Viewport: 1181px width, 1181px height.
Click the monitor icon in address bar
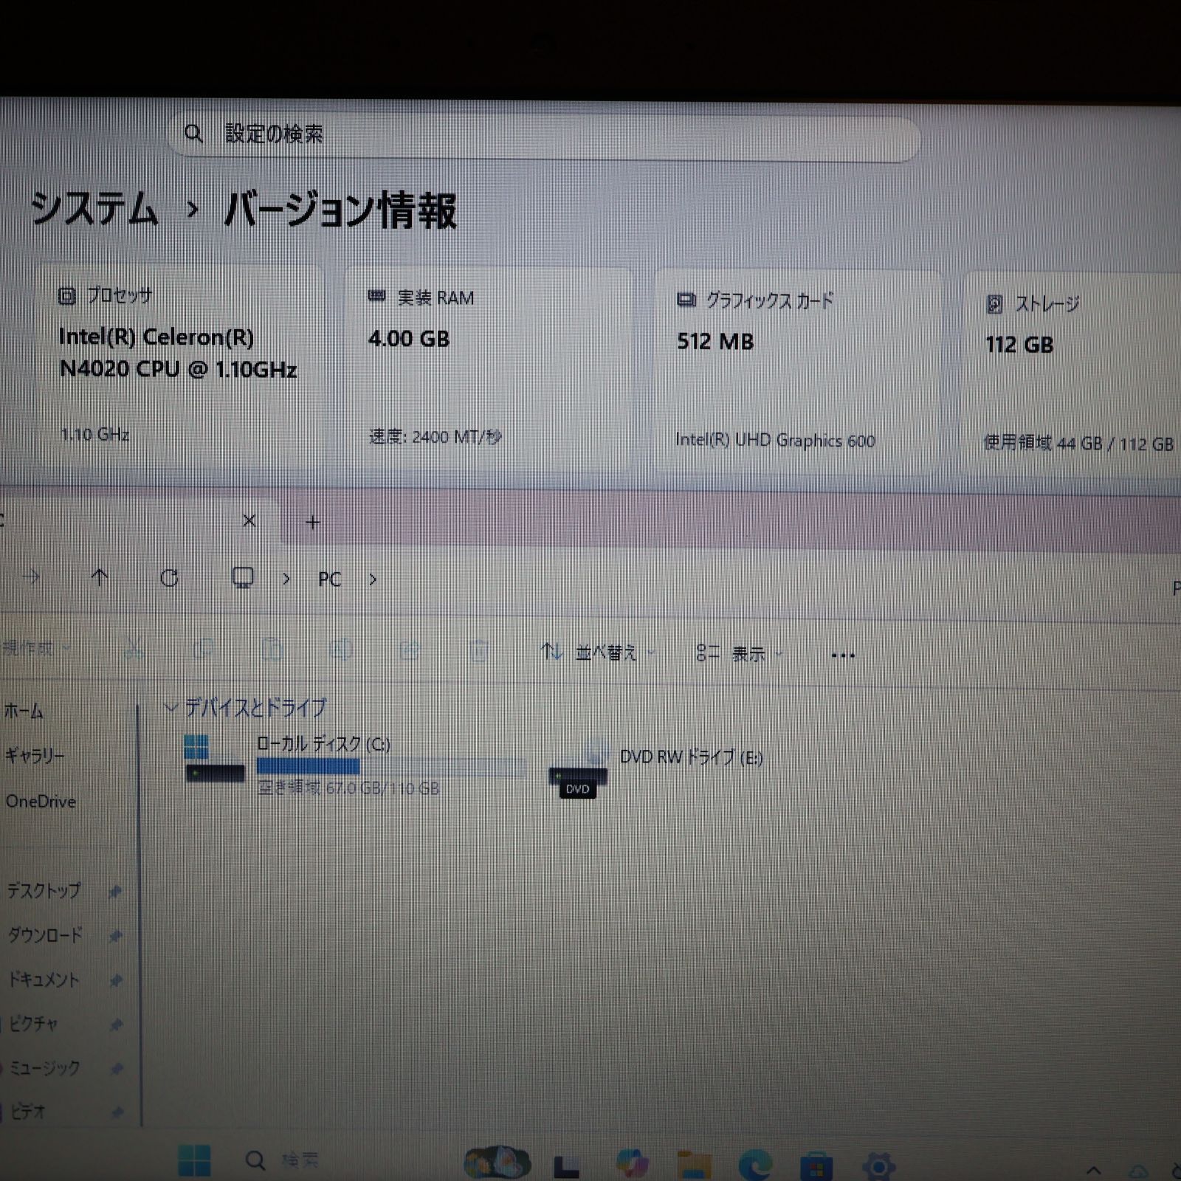click(243, 578)
